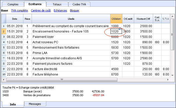
Task: Click the small icon on the CtDébit cell corner
Action: 120,29
